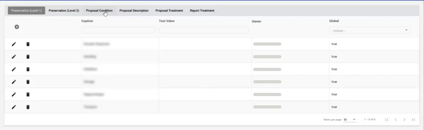Viewport: 424px width, 130px height.
Task: Click the Global column header
Action: click(x=334, y=21)
